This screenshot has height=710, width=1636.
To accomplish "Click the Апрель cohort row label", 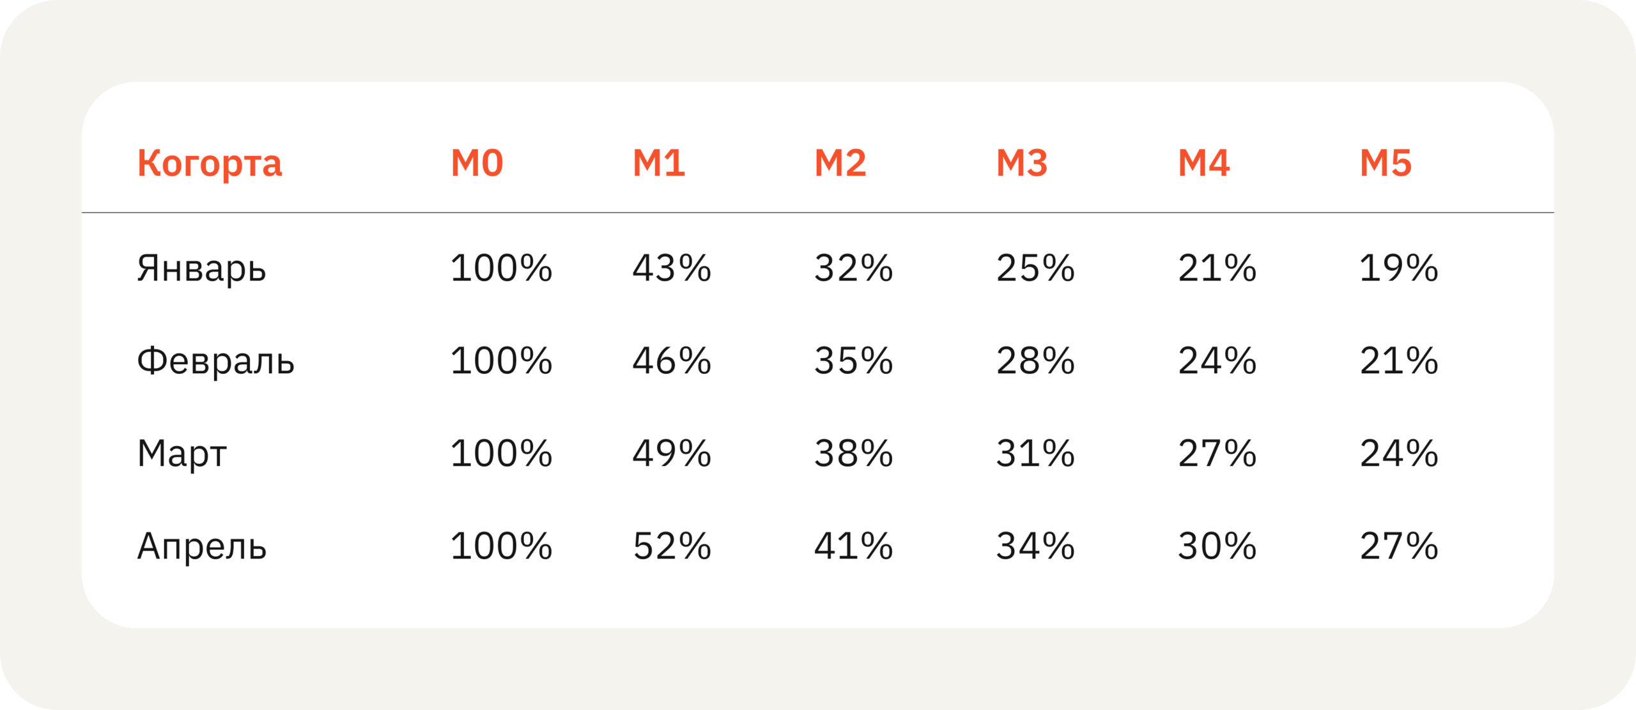I will (202, 546).
